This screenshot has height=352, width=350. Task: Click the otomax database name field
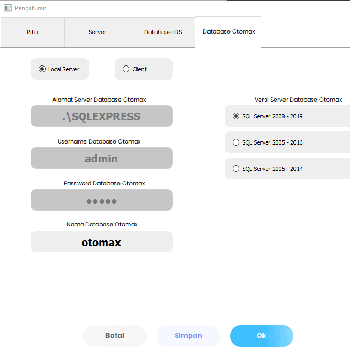point(102,242)
